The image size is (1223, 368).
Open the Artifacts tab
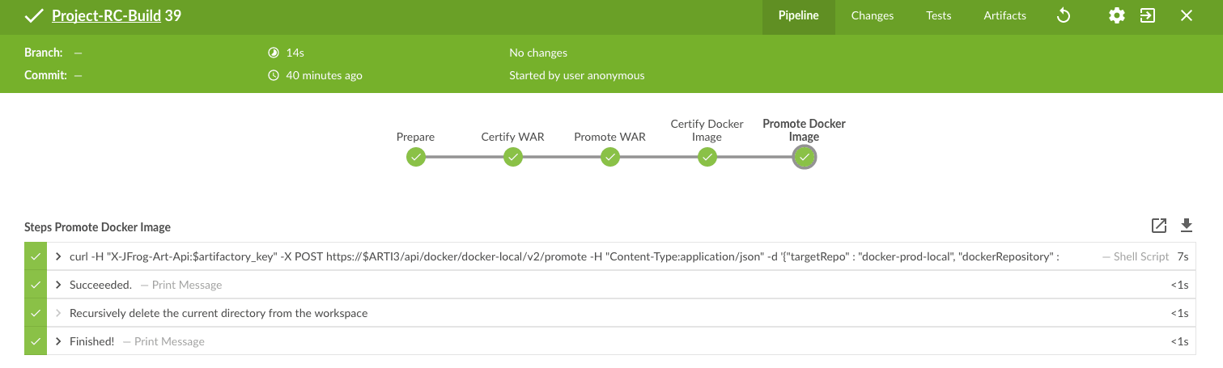[1004, 15]
